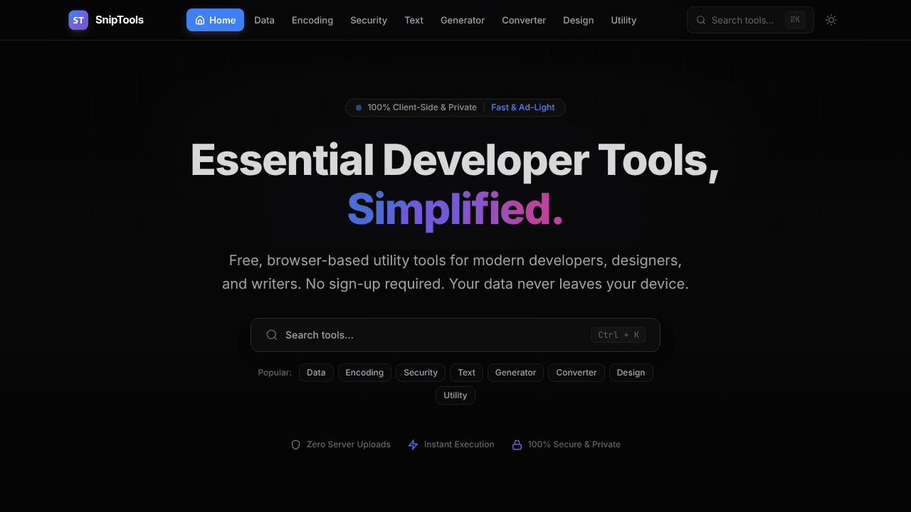Focus the large hero Search tools input
This screenshot has width=911, height=512.
coord(455,335)
